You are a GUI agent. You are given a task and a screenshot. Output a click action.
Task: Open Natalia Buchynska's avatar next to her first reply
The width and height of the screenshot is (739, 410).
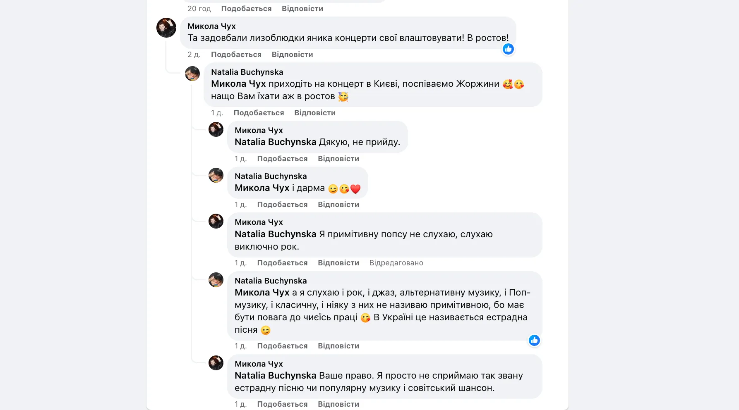tap(192, 74)
